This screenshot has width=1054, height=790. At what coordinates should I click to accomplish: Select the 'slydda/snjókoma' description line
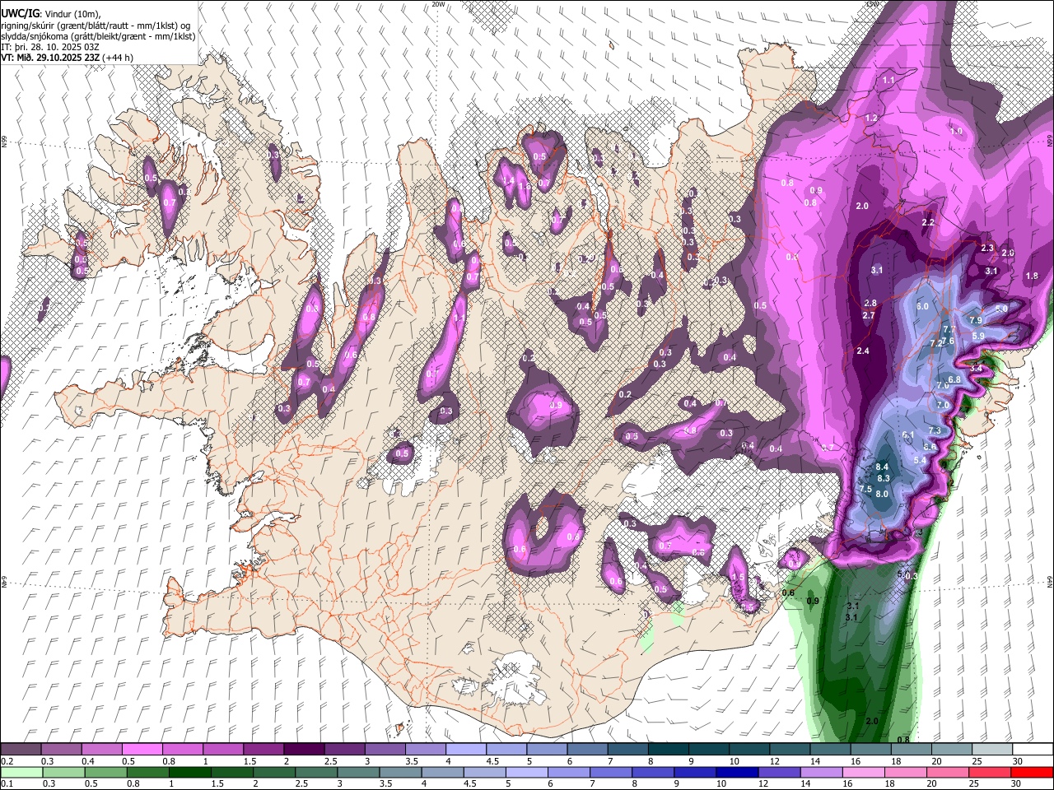98,36
